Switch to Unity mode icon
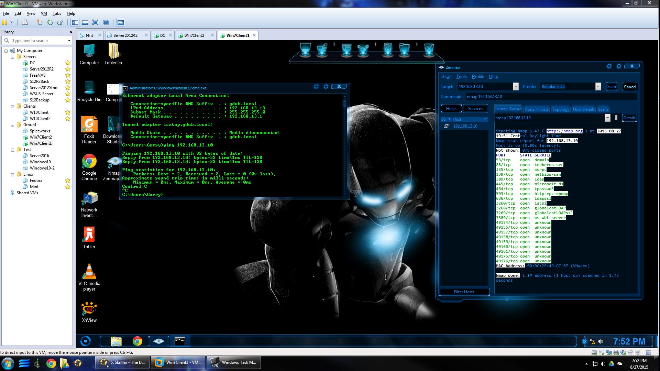Image resolution: width=660 pixels, height=371 pixels. [x=106, y=22]
